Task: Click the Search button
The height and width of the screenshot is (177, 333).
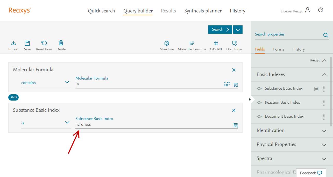Action: 220,30
